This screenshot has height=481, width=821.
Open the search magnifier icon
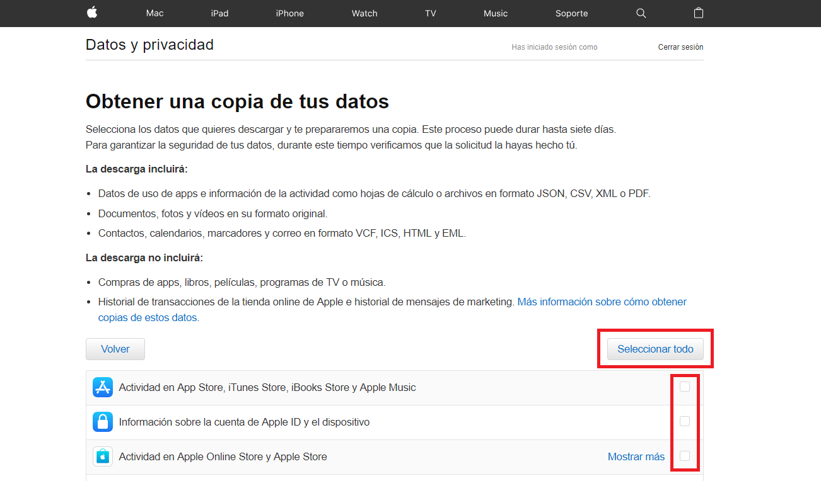641,13
